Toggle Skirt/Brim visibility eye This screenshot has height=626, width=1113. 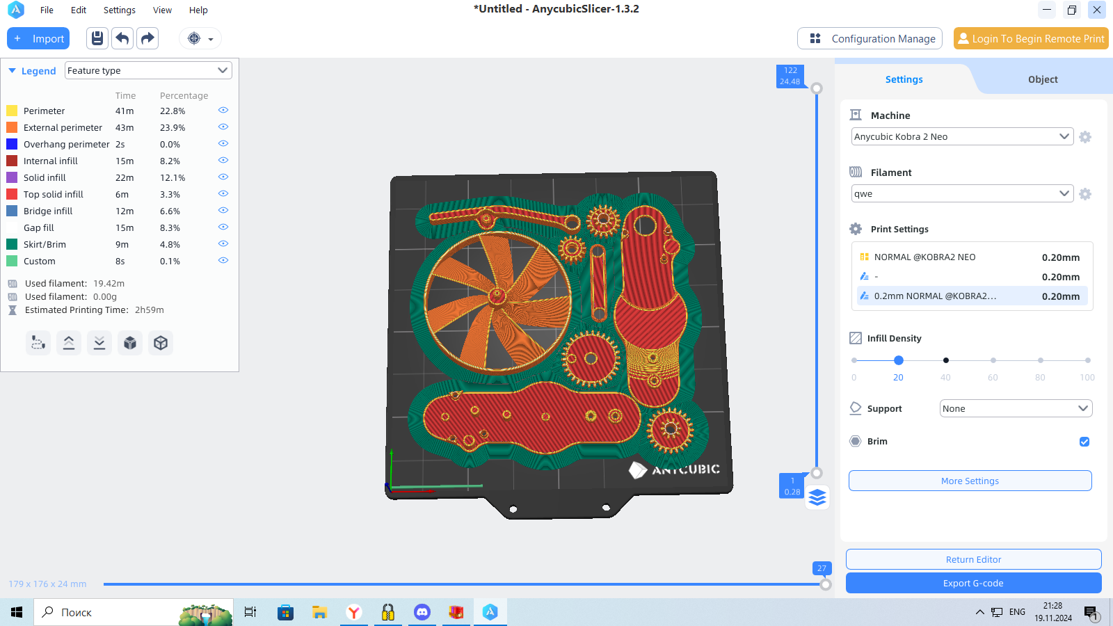pos(223,243)
